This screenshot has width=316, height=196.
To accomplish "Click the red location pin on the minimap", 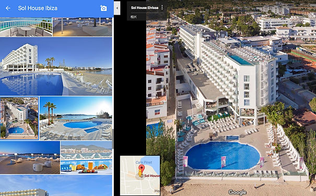I will coord(142,168).
